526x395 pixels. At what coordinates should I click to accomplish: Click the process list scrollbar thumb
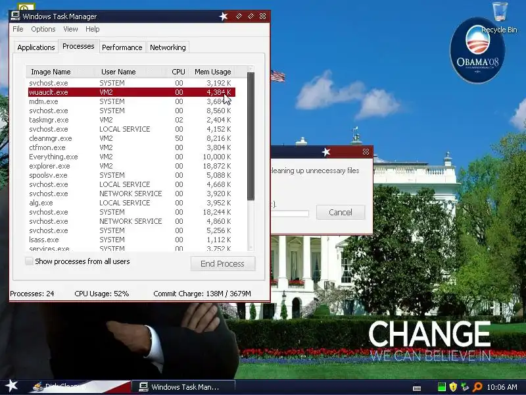(x=251, y=136)
